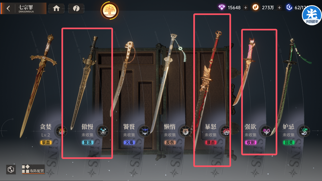Select the 妒忌 emblem icon
The image size is (322, 181).
pyautogui.click(x=304, y=131)
